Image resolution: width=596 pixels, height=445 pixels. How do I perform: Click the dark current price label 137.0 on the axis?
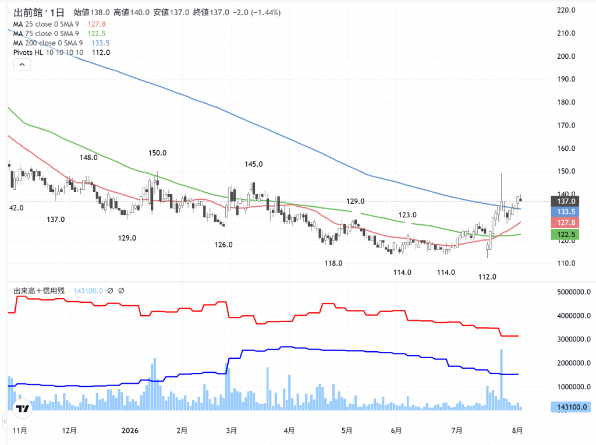click(565, 201)
